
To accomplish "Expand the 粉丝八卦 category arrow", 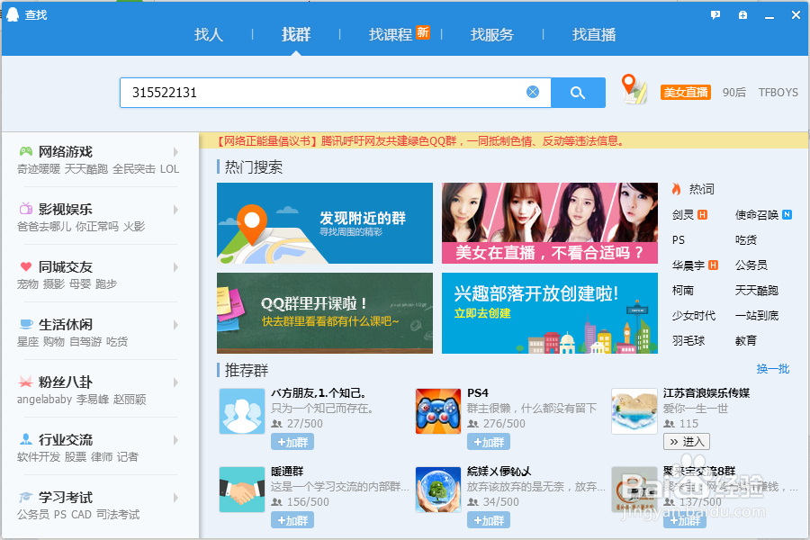I will (175, 382).
